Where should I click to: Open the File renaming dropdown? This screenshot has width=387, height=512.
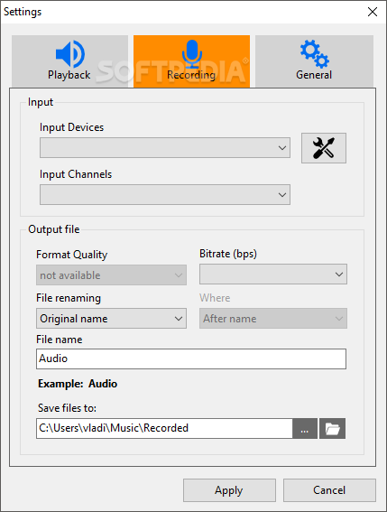point(111,319)
